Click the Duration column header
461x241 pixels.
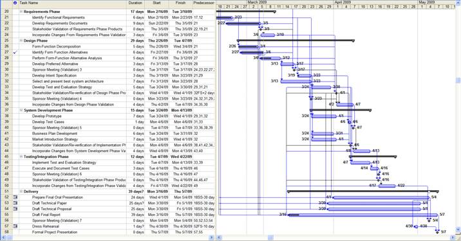[x=136, y=3]
